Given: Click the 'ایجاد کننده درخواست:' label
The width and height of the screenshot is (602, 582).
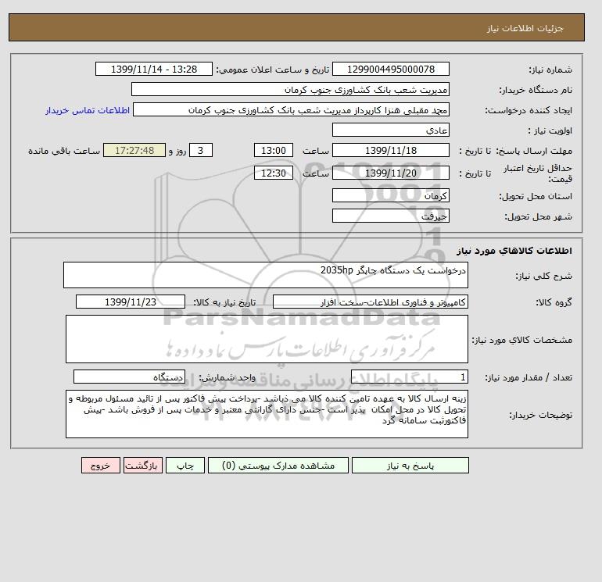Looking at the screenshot, I should 529,110.
